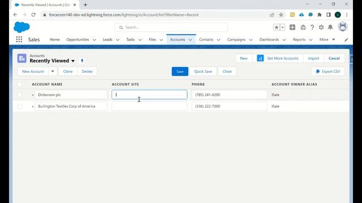Click the New Account button
The width and height of the screenshot is (362, 203).
pos(33,72)
